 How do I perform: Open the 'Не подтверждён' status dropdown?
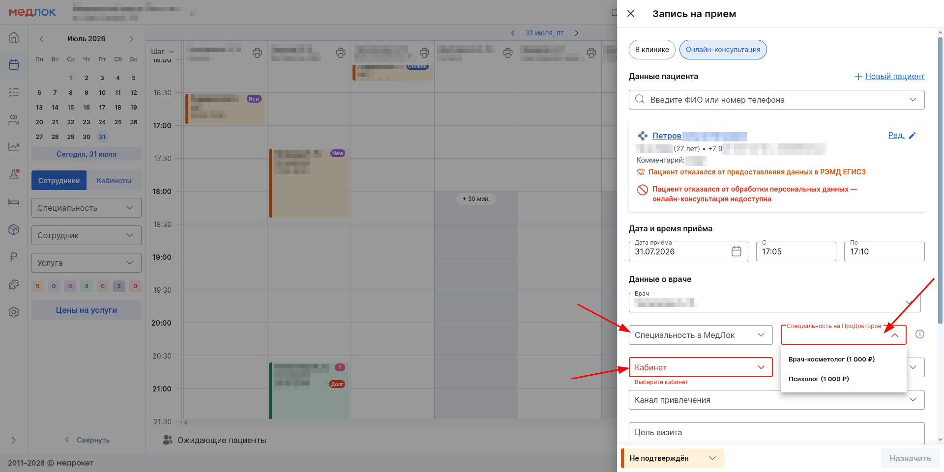pos(673,458)
